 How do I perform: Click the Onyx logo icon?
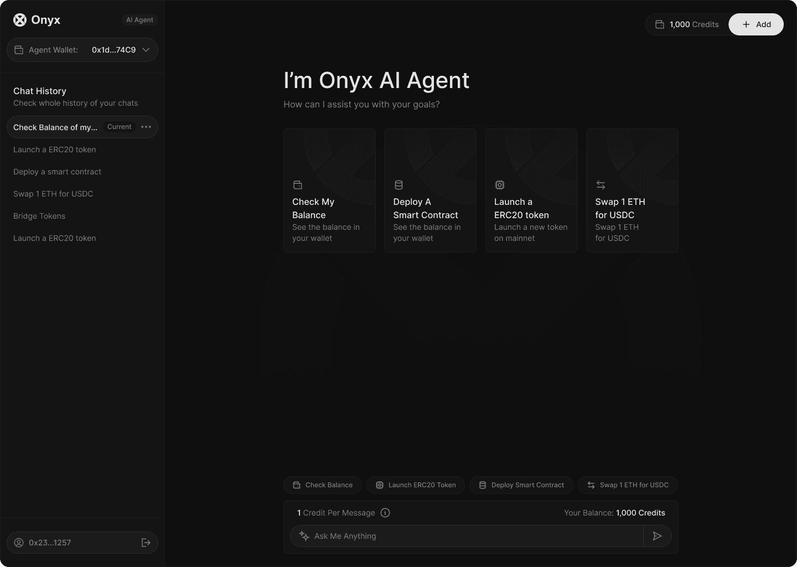(x=20, y=19)
